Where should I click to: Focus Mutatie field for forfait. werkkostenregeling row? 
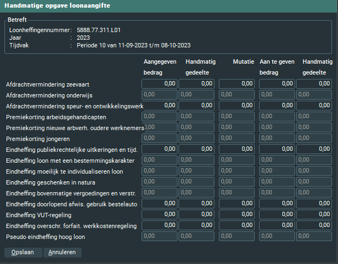click(237, 225)
